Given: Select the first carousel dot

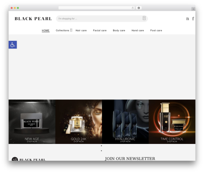Looking at the screenshot, I should pos(101,146).
